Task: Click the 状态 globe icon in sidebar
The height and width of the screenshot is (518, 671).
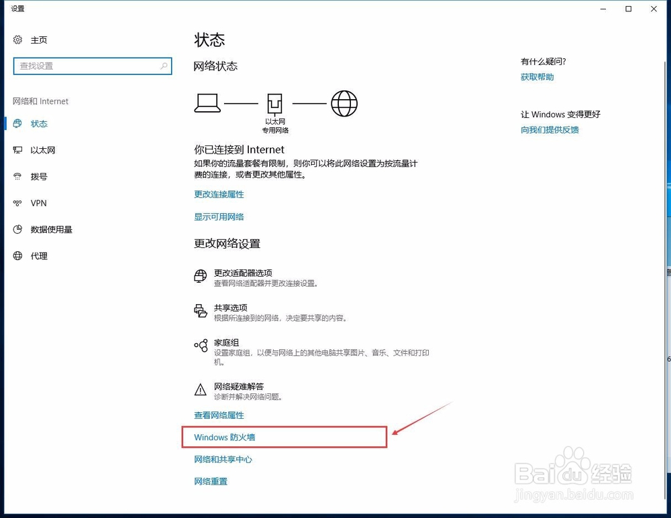Action: pos(17,123)
